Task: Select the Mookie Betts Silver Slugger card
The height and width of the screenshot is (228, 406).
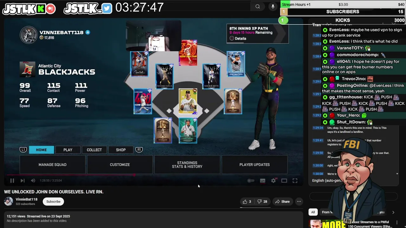Action: pos(211,76)
